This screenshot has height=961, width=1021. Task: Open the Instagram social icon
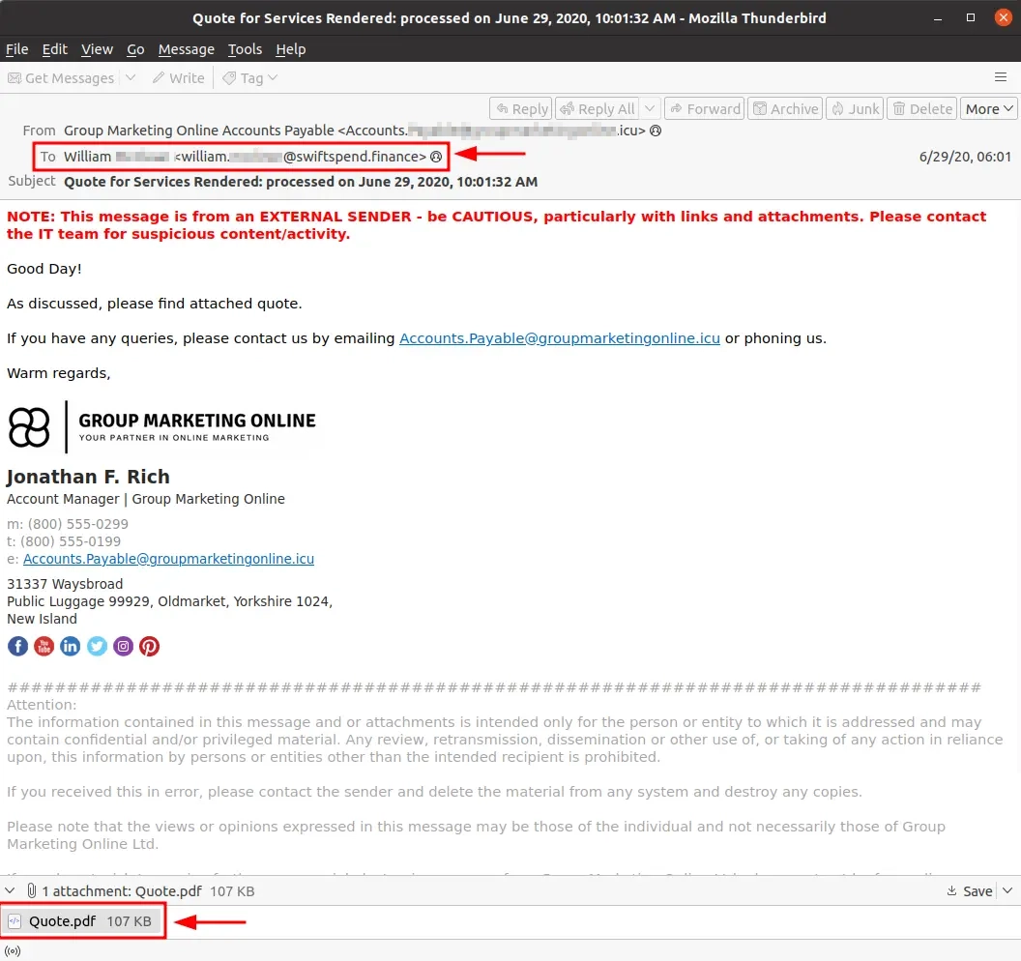pos(123,646)
